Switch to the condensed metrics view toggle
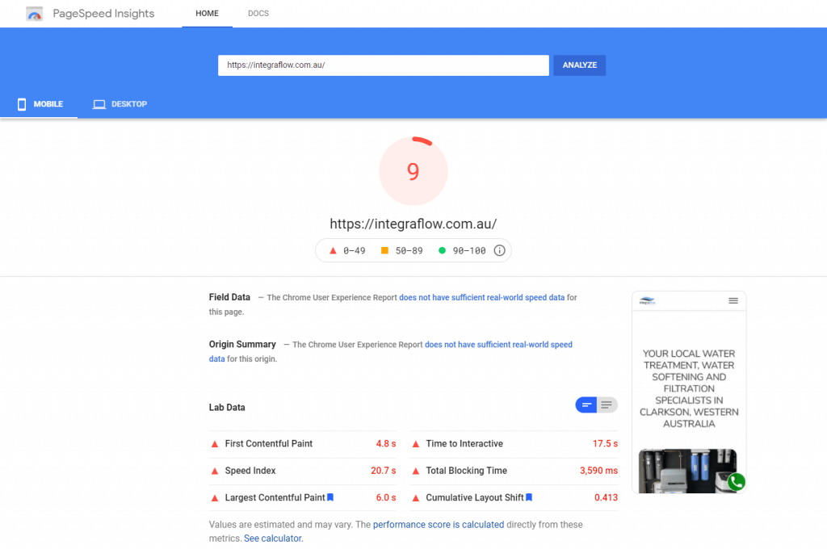827x549 pixels. [586, 404]
